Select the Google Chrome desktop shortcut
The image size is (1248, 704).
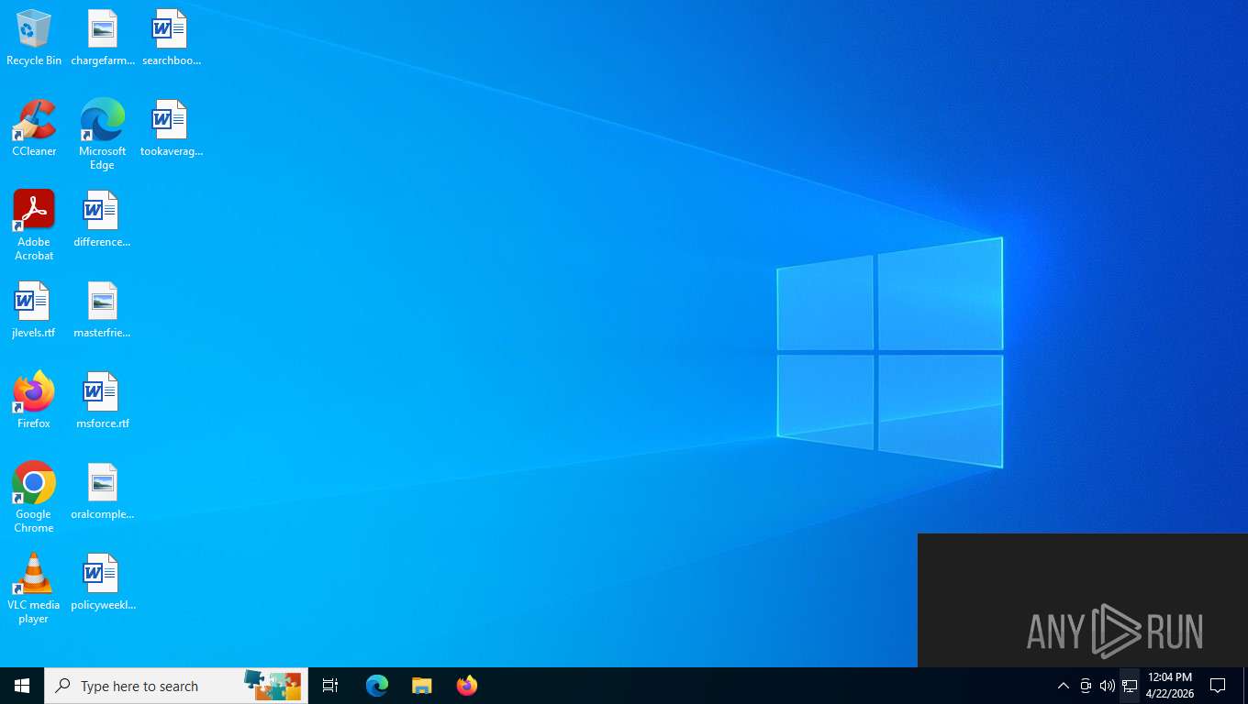coord(34,497)
